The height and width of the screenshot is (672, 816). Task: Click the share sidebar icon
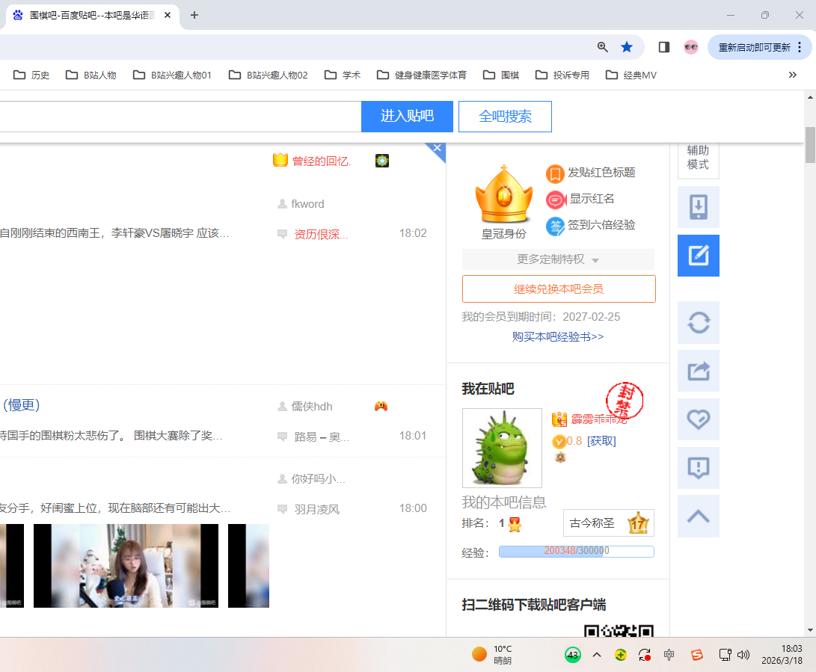tap(698, 371)
